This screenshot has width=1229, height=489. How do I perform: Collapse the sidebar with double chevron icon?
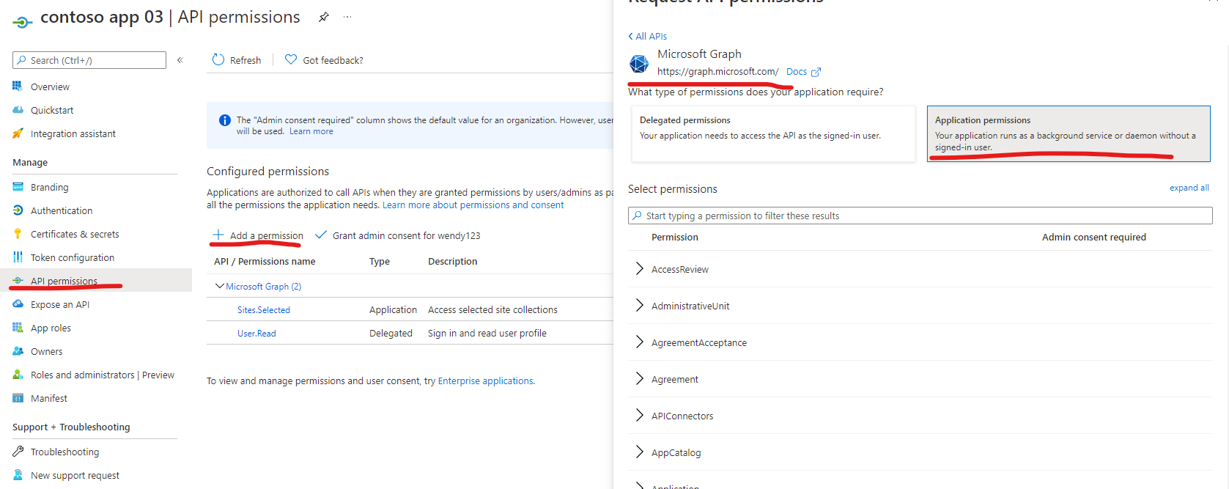tap(180, 60)
